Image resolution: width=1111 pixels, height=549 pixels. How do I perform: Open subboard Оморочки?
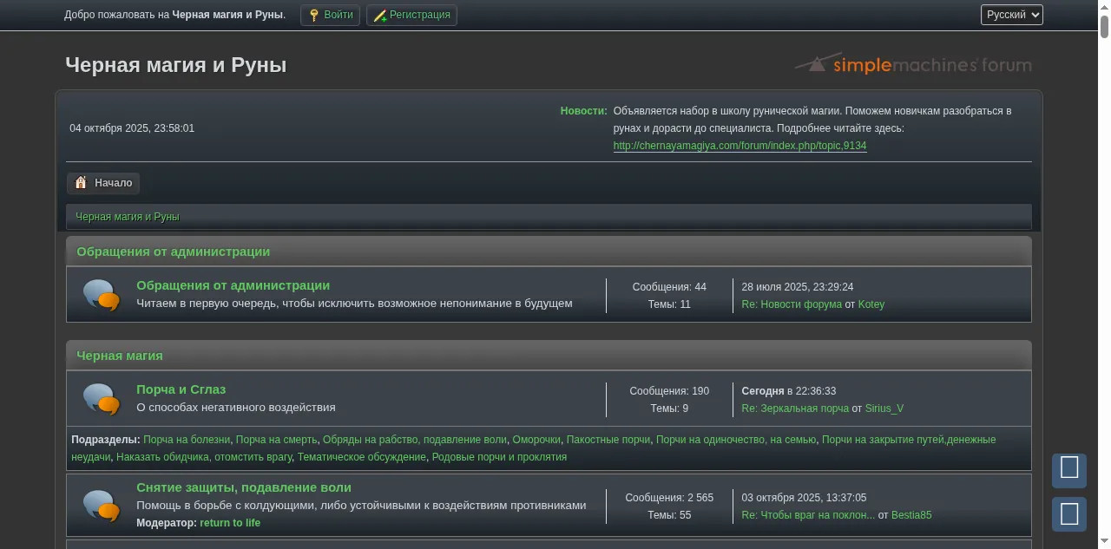536,440
